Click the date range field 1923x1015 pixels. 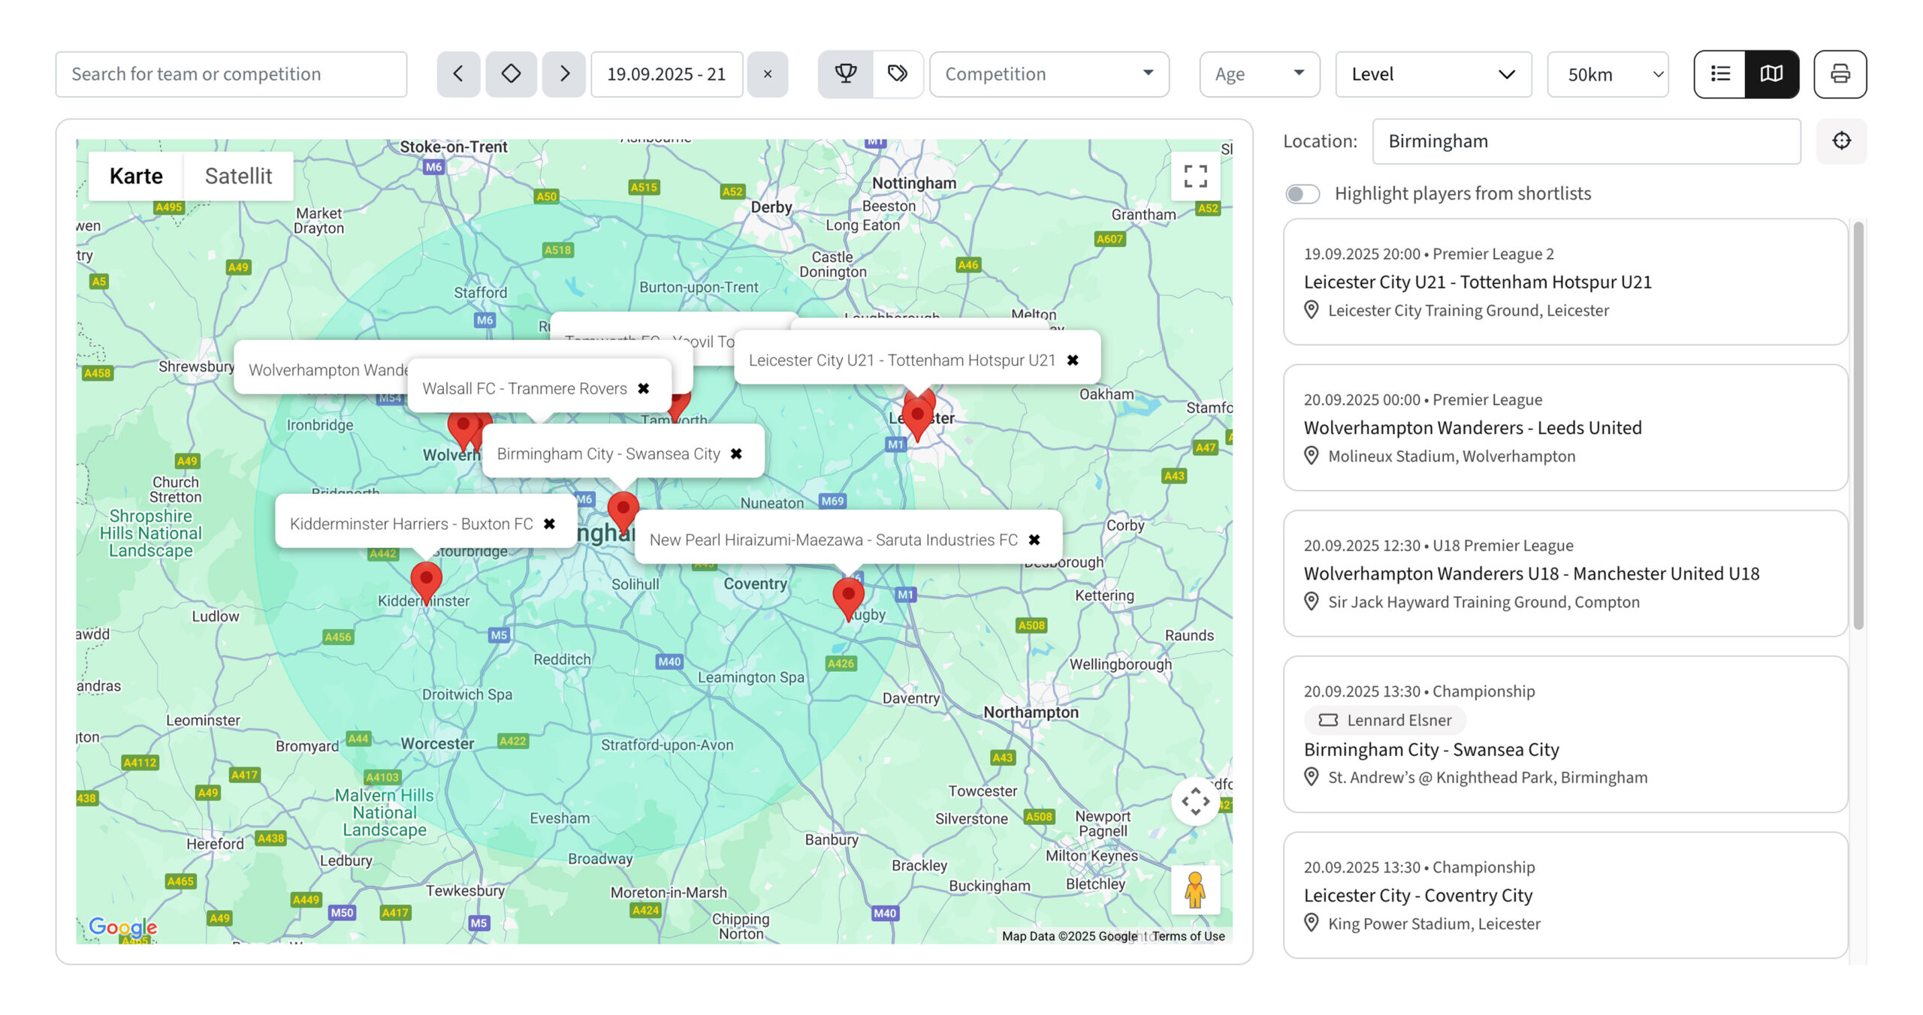(x=666, y=74)
